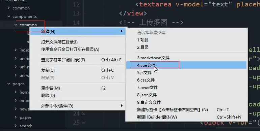Collapse the pages folder chevron
Screen dimensions: 260x131
click(9, 84)
